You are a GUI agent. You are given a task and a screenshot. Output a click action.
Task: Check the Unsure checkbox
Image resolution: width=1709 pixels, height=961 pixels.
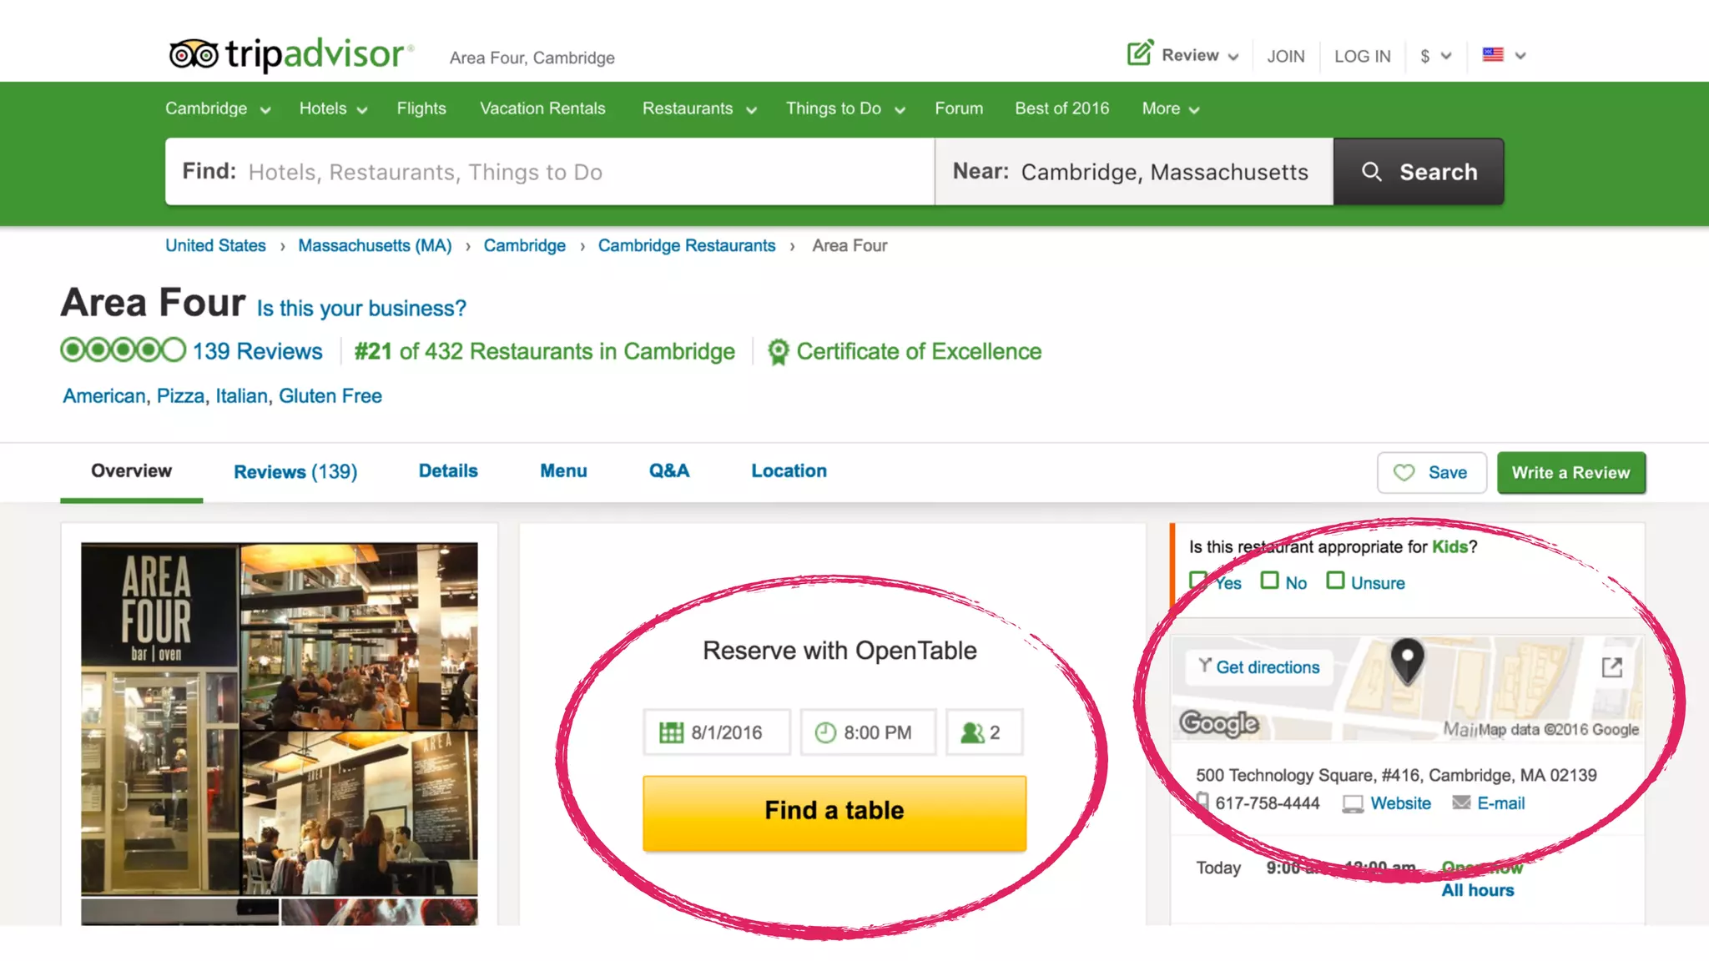coord(1335,580)
